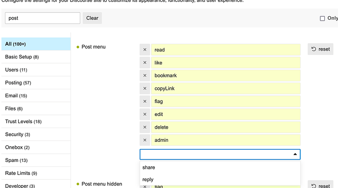The height and width of the screenshot is (188, 338).
Task: Open the Rate Limits (9) category
Action: click(36, 173)
